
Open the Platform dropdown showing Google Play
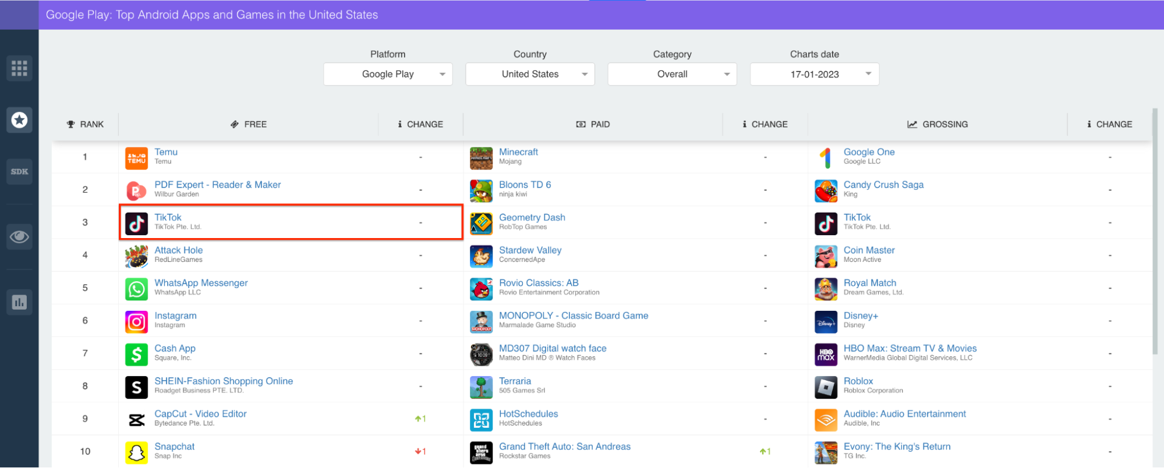pos(388,74)
